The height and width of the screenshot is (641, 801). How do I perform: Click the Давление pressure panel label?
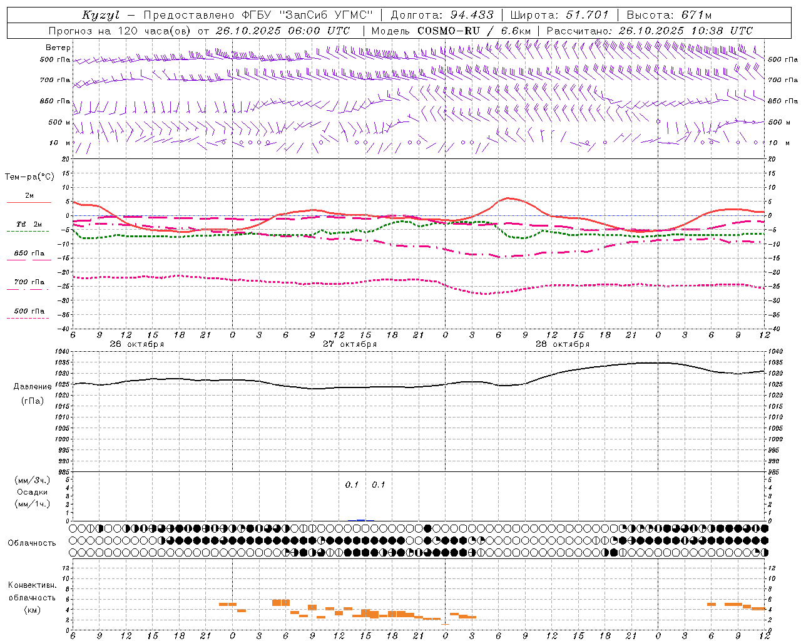(x=33, y=387)
